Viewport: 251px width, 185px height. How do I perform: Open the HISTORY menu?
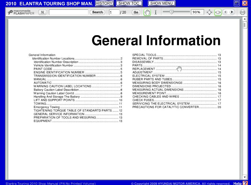[x=104, y=3]
